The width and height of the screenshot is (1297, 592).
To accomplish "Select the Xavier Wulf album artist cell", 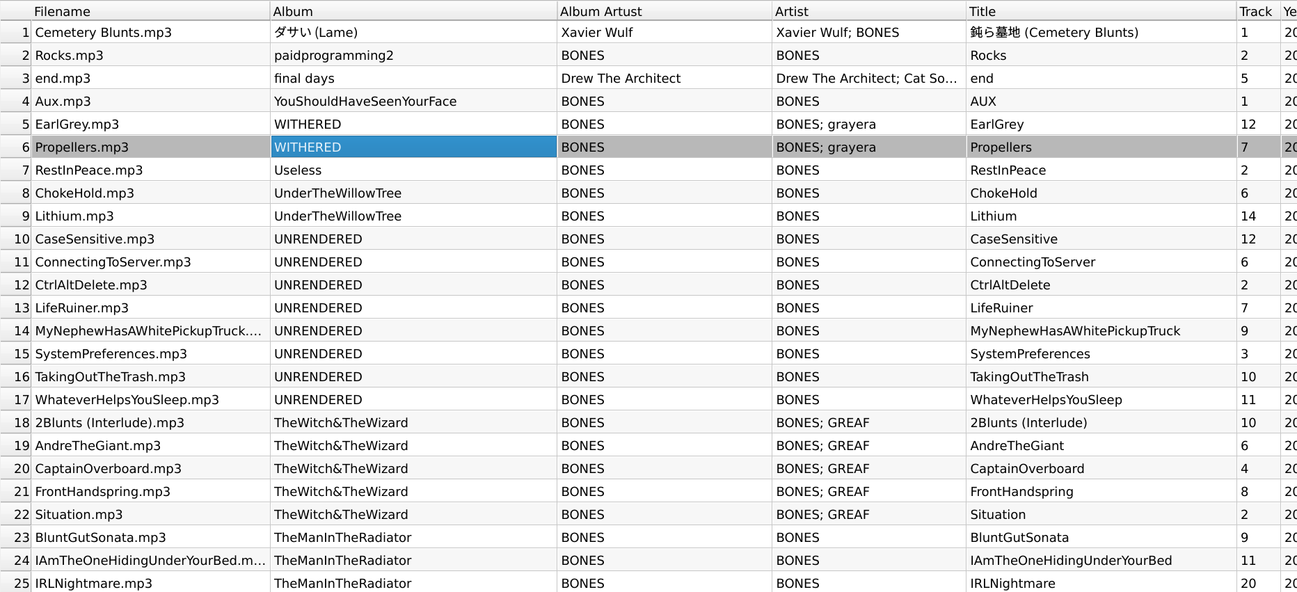I will [x=664, y=33].
